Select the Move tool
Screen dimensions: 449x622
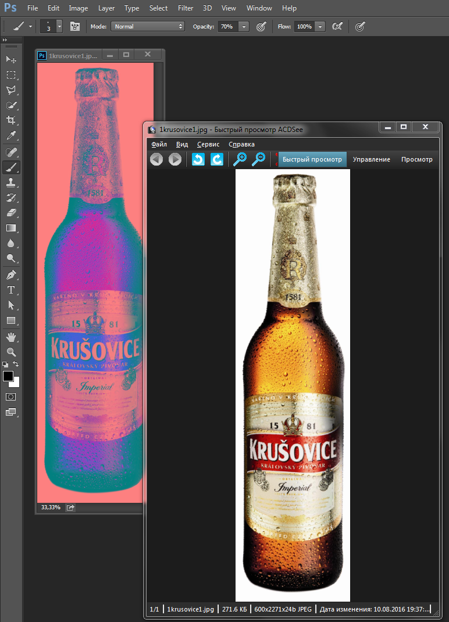(x=11, y=59)
